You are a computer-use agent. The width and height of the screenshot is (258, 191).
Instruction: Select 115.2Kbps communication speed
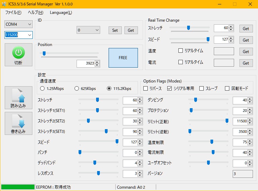coord(109,89)
